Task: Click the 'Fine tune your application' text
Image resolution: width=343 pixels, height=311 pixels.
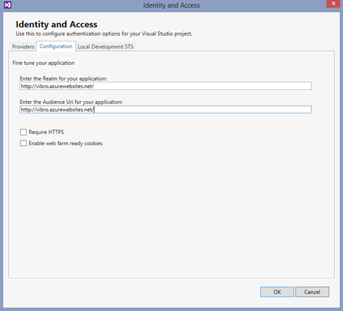Action: [43, 63]
